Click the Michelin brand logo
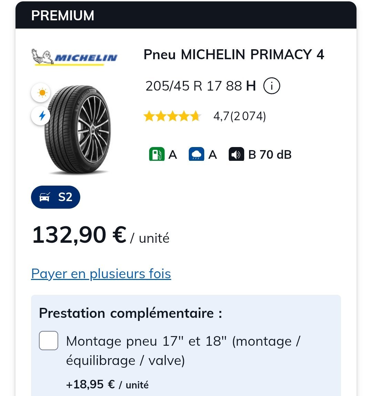The height and width of the screenshot is (396, 372). pyautogui.click(x=74, y=57)
